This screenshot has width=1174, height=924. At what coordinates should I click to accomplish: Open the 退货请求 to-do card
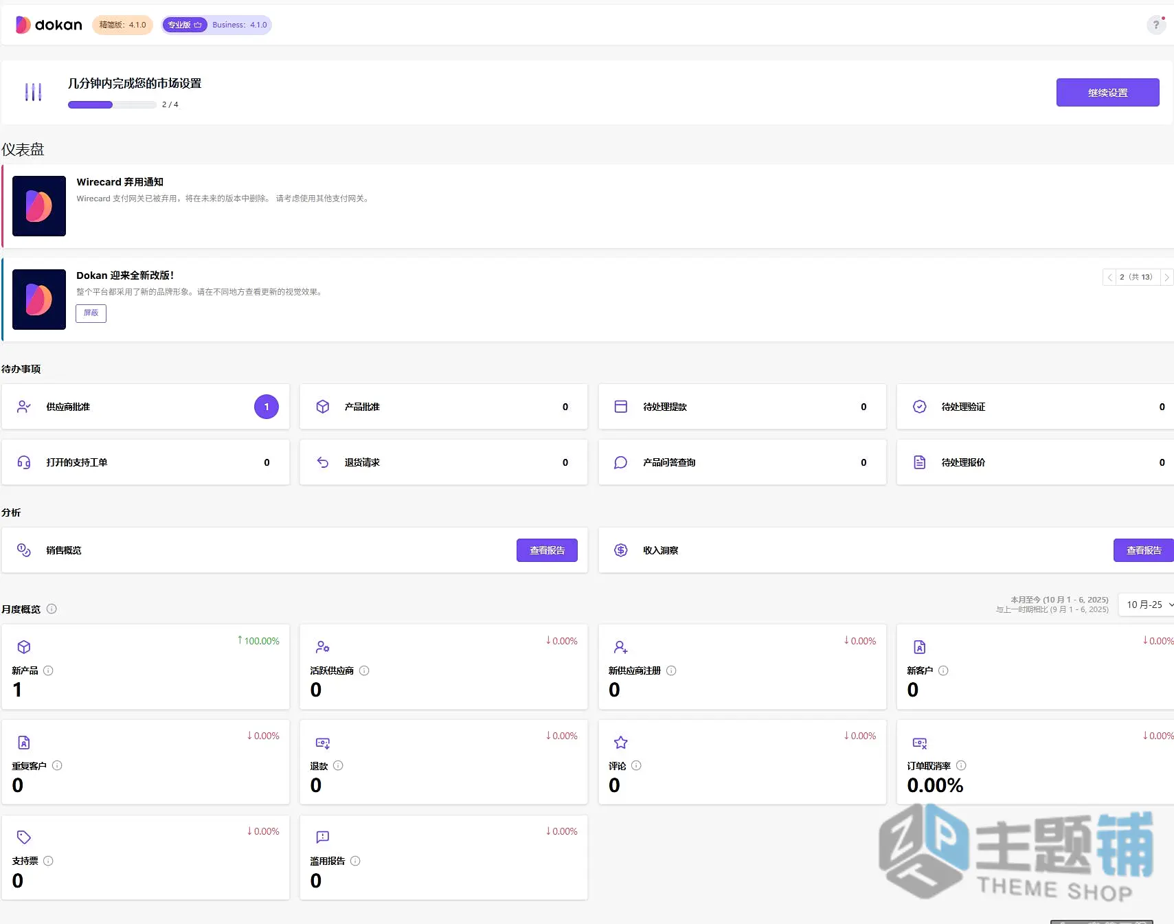(444, 462)
